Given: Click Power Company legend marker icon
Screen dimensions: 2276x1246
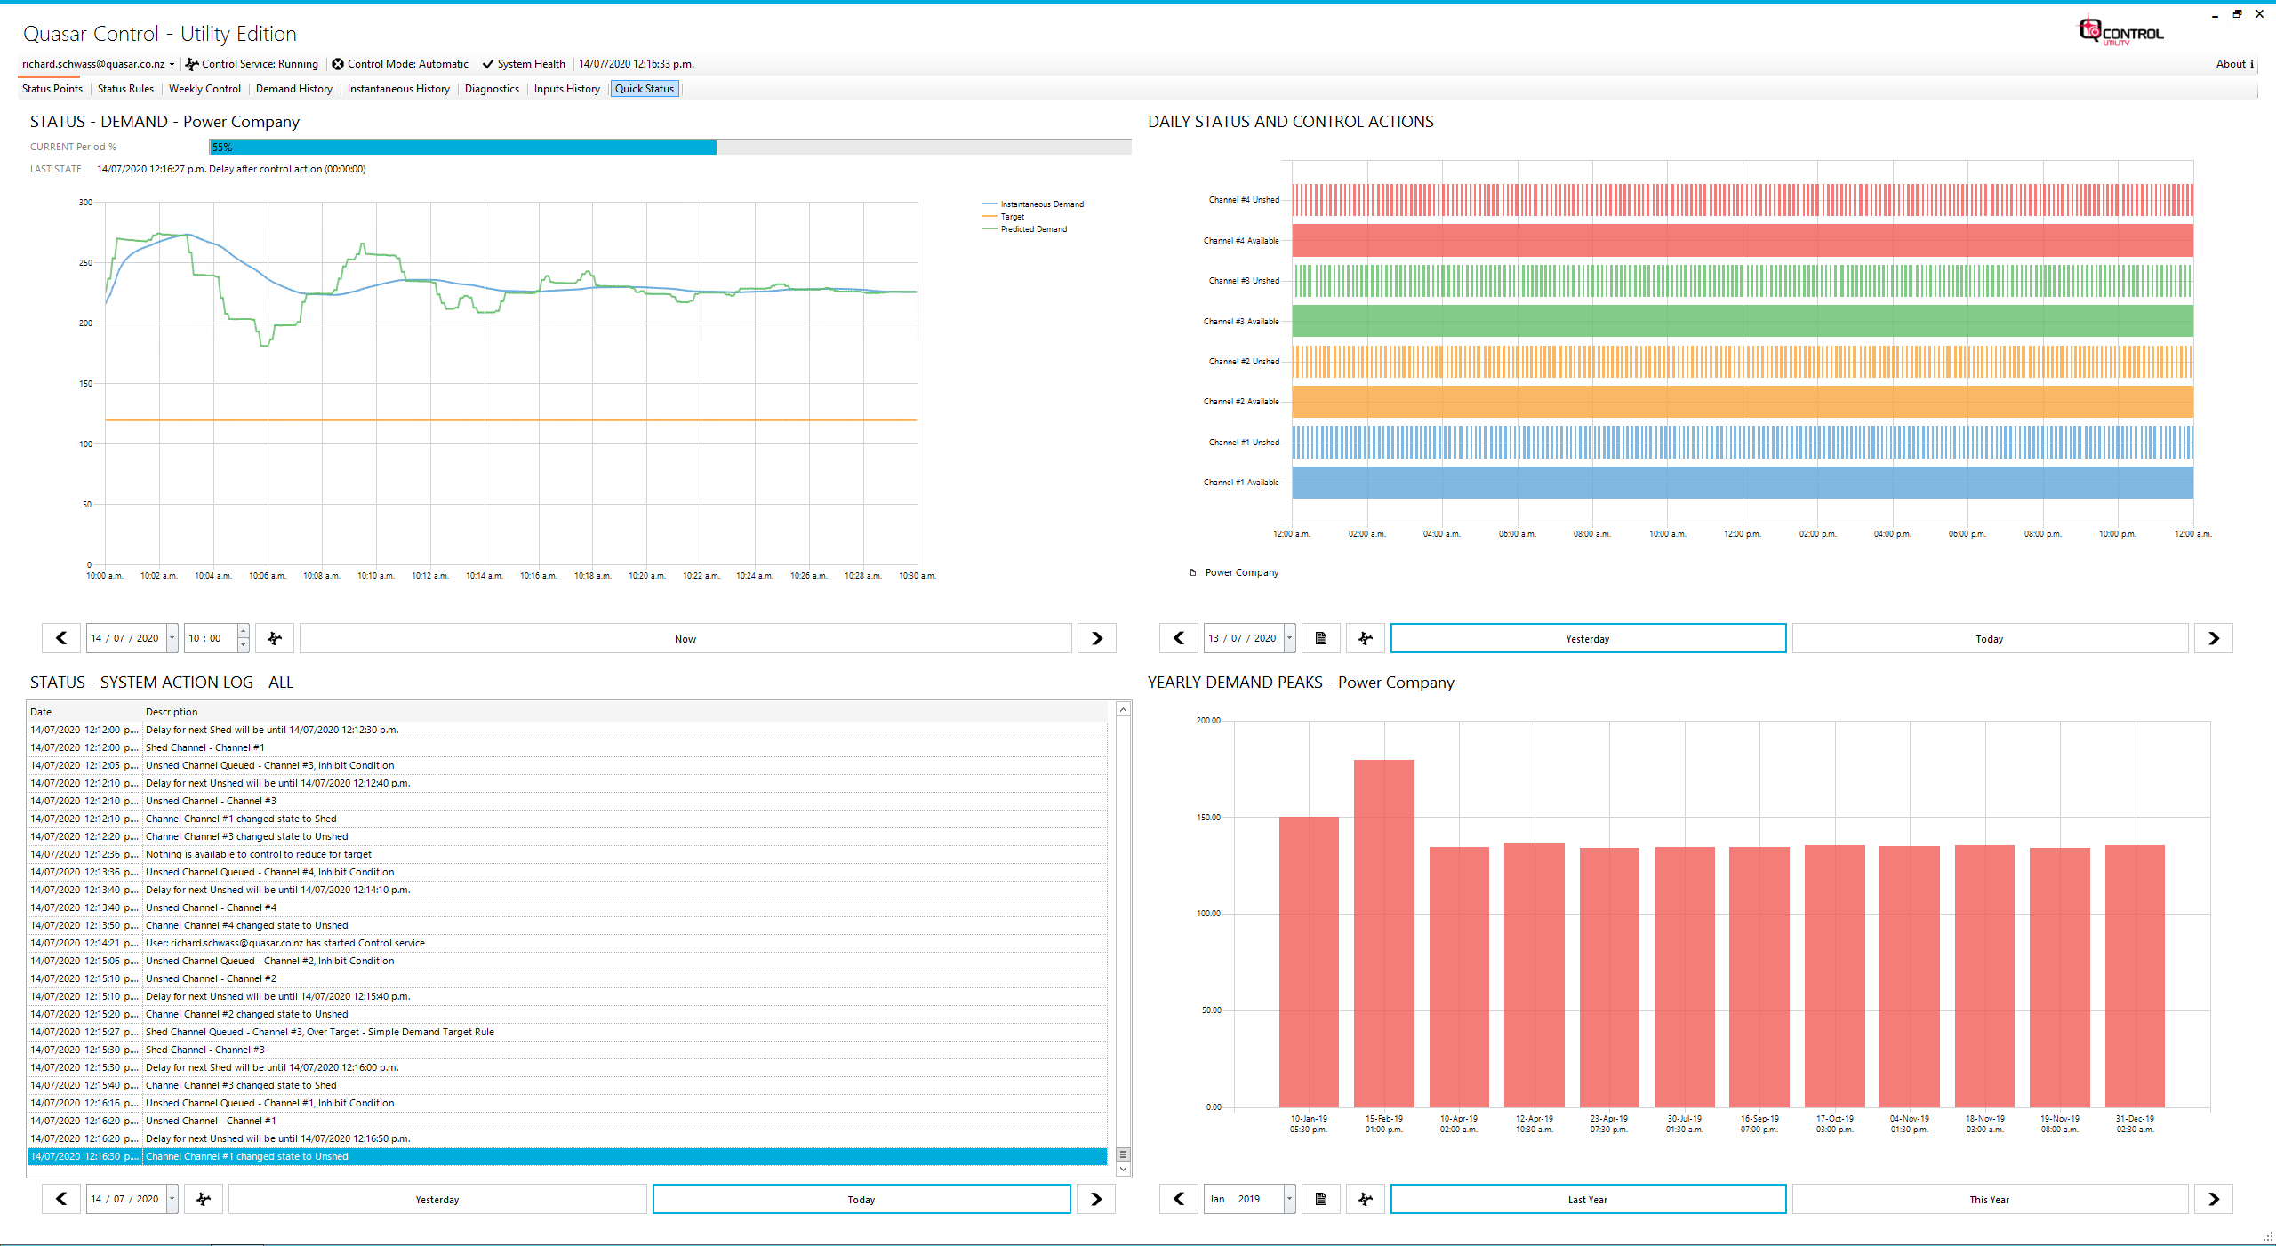Looking at the screenshot, I should click(1193, 572).
